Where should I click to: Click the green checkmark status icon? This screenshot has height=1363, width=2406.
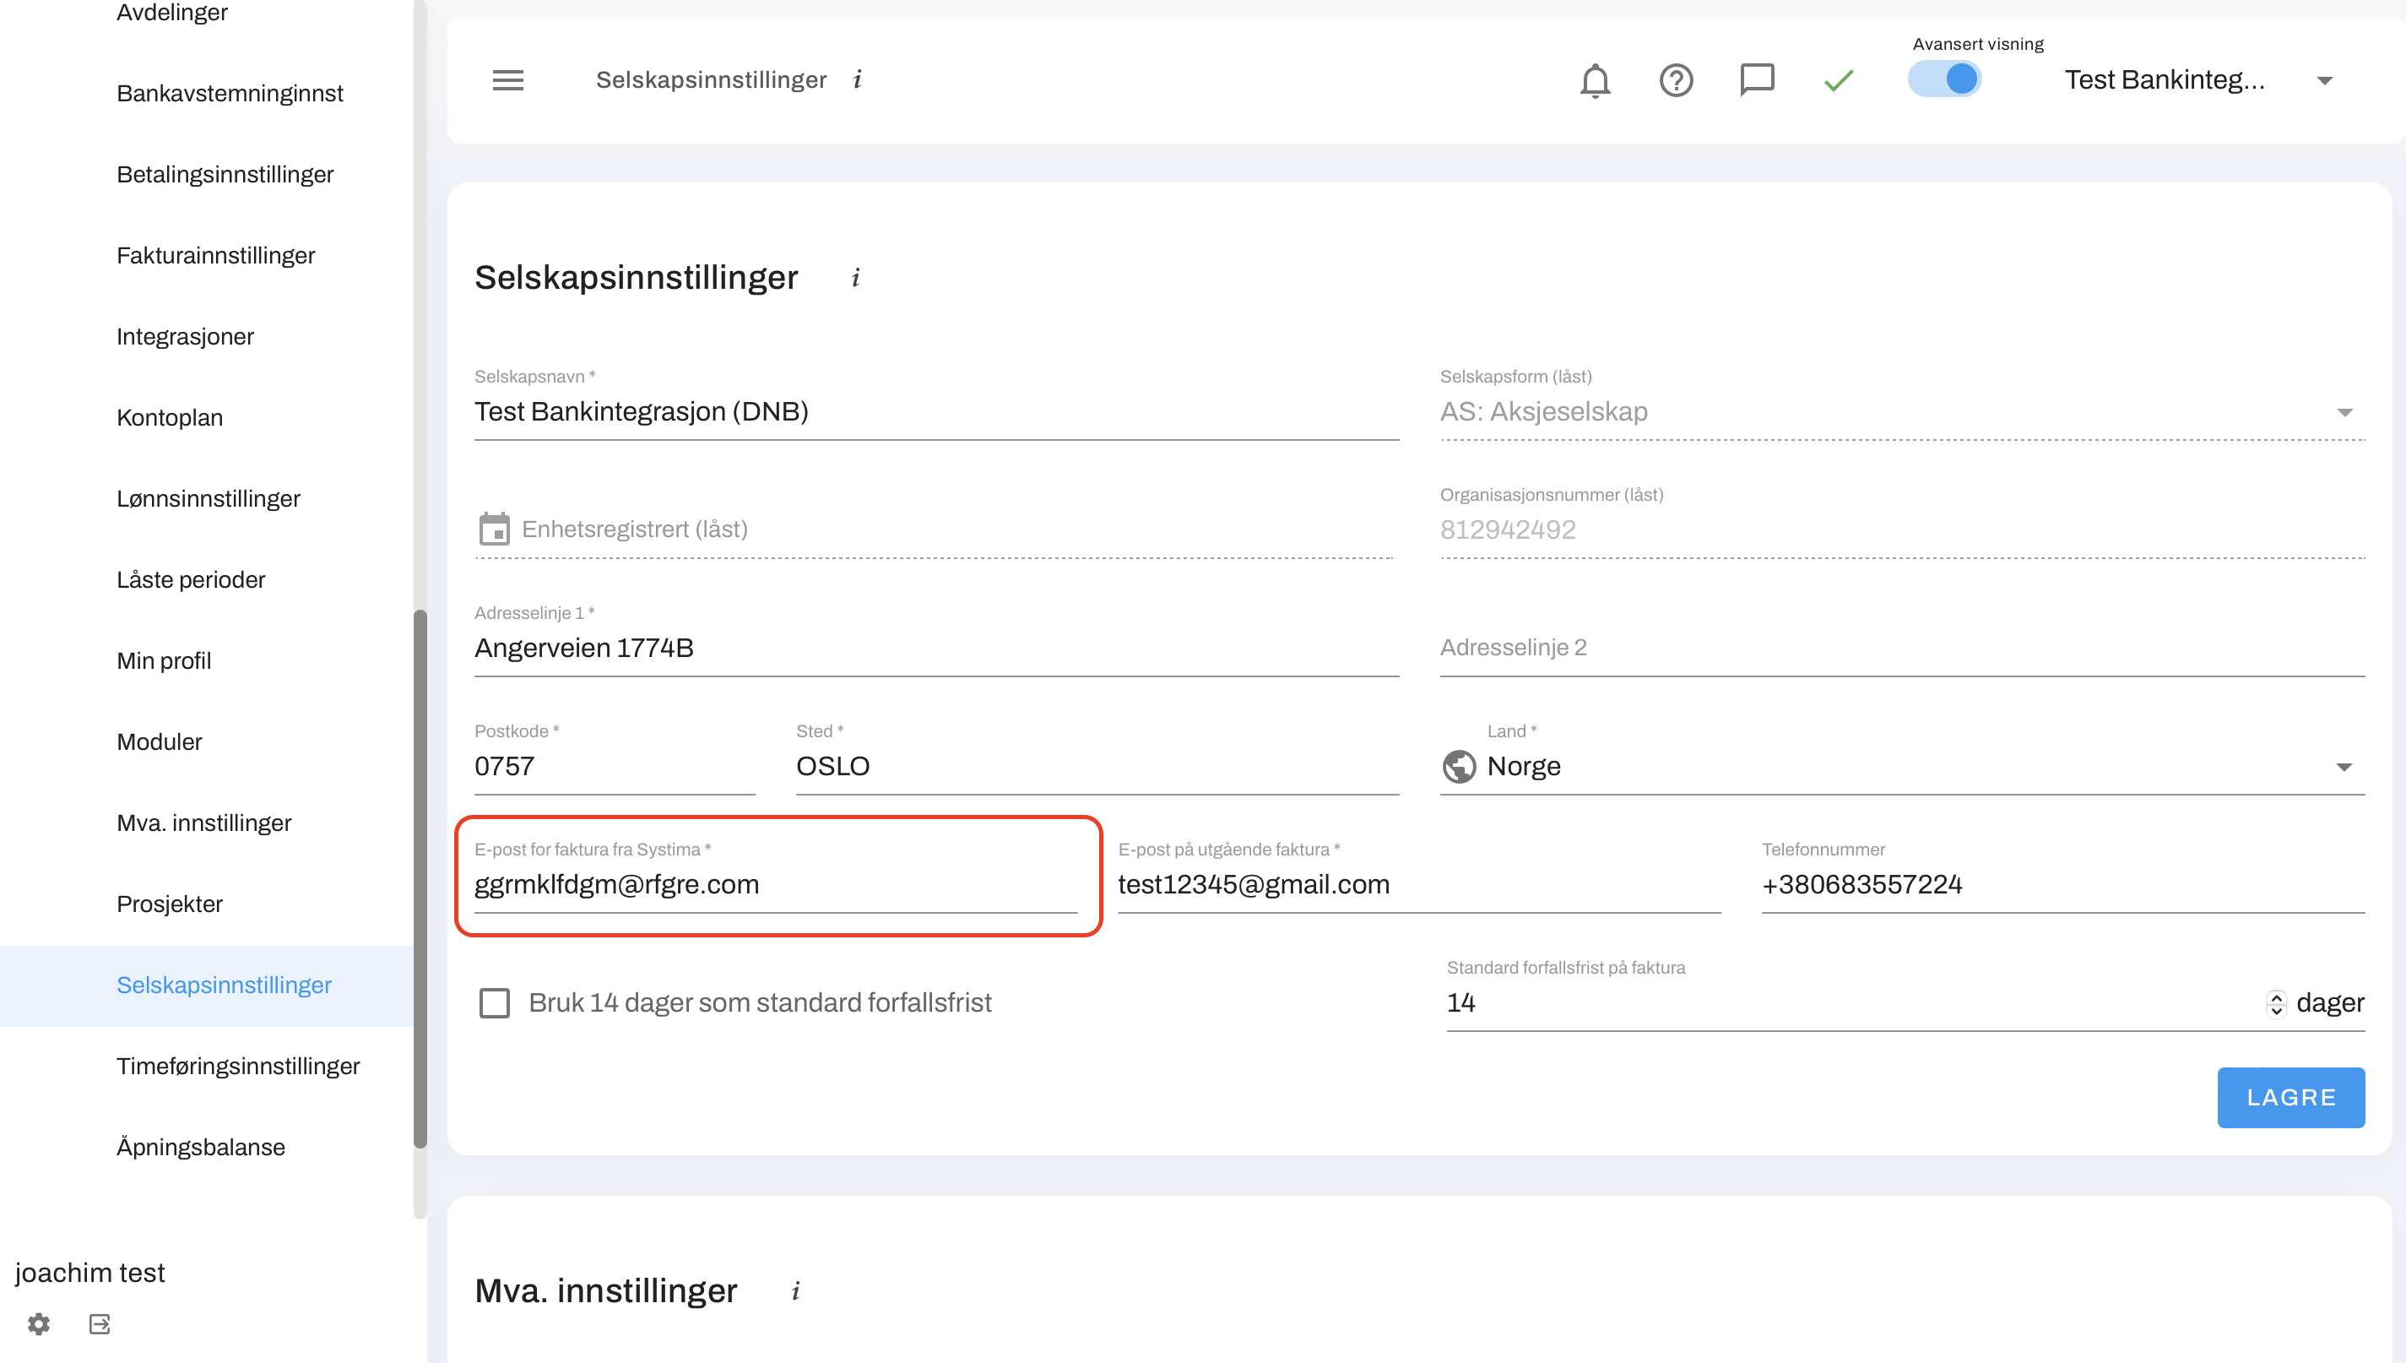(x=1838, y=80)
